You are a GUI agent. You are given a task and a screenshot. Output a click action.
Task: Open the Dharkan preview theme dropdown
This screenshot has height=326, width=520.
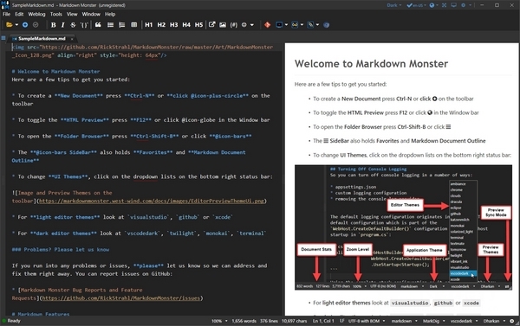click(x=494, y=321)
